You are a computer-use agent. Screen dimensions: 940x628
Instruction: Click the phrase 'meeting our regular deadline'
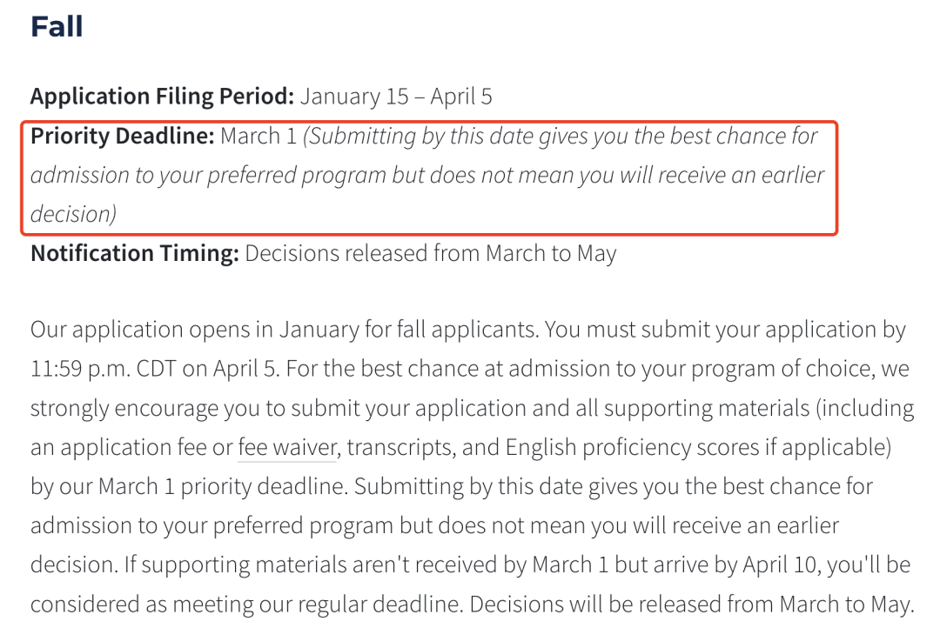(x=319, y=605)
